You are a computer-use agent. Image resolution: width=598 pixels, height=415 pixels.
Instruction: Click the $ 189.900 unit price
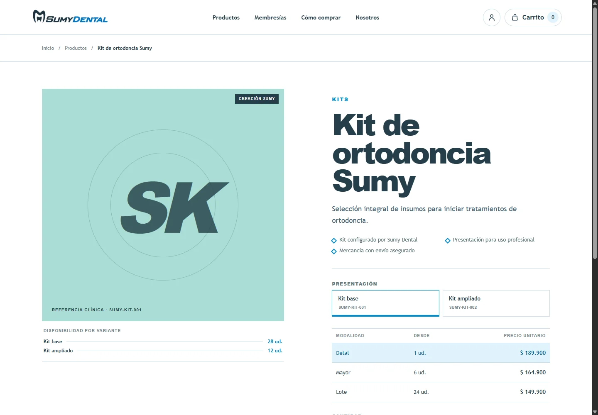tap(533, 353)
